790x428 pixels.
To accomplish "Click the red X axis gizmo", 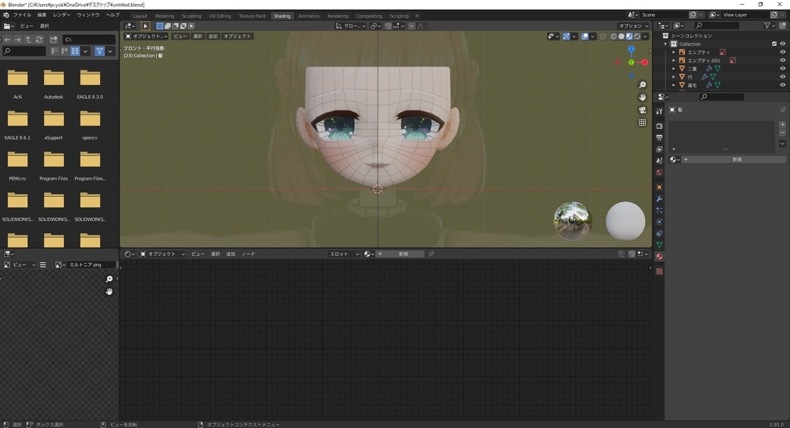I will click(x=645, y=62).
